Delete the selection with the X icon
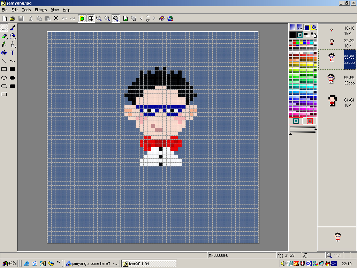 pyautogui.click(x=56, y=18)
